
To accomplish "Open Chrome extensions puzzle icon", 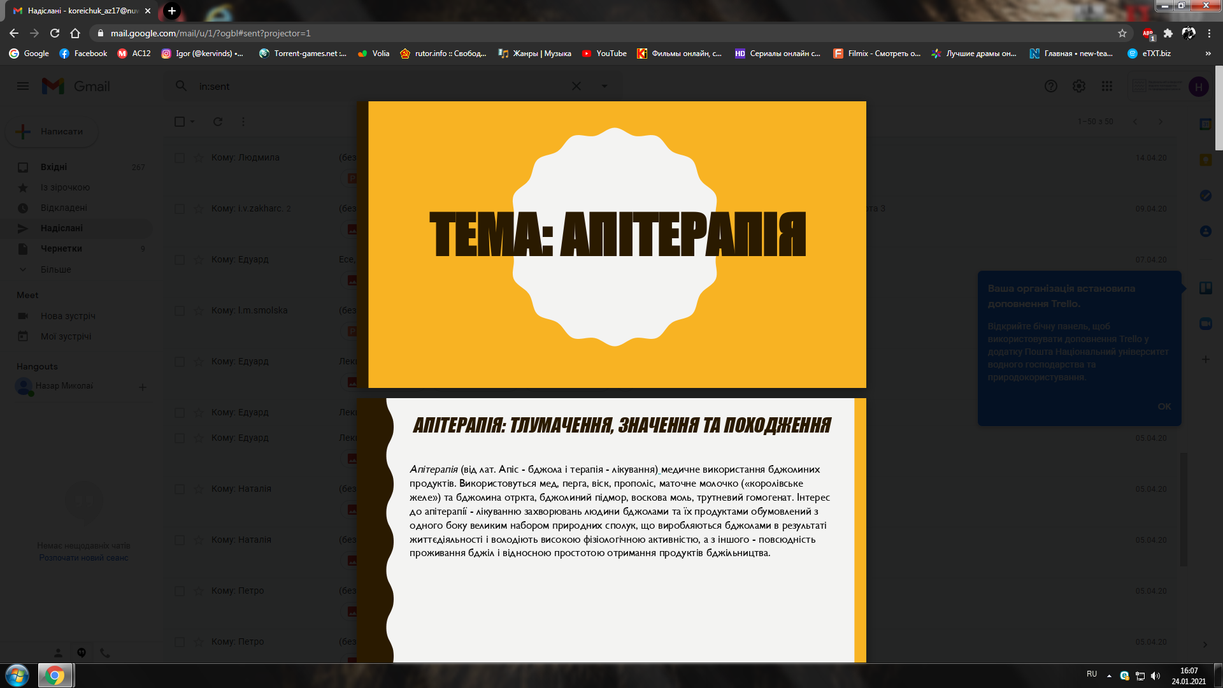I will pos(1168,33).
